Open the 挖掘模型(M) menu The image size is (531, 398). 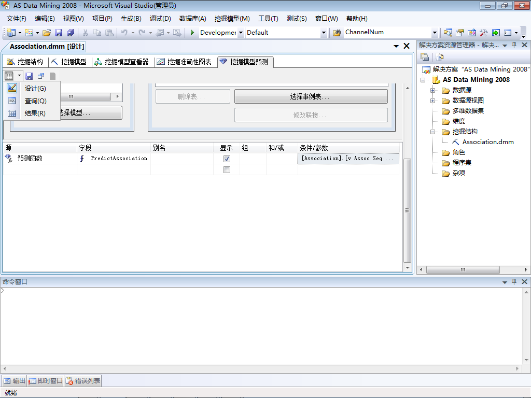point(232,18)
